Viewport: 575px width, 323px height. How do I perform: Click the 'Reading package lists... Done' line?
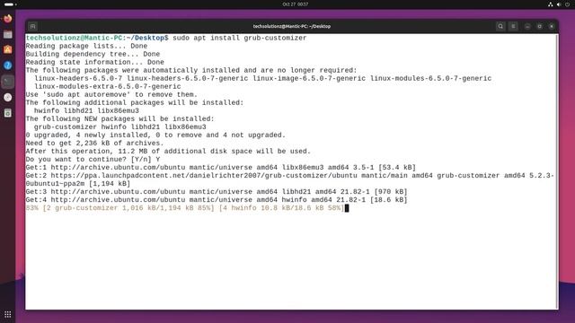(x=86, y=46)
